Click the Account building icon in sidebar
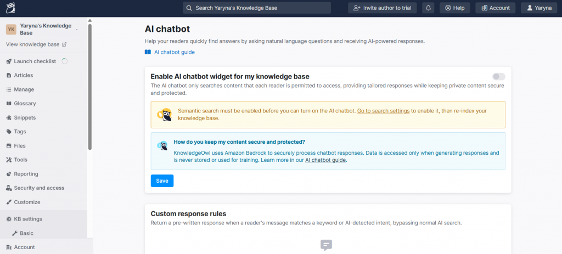Image resolution: width=562 pixels, height=254 pixels. 9,247
